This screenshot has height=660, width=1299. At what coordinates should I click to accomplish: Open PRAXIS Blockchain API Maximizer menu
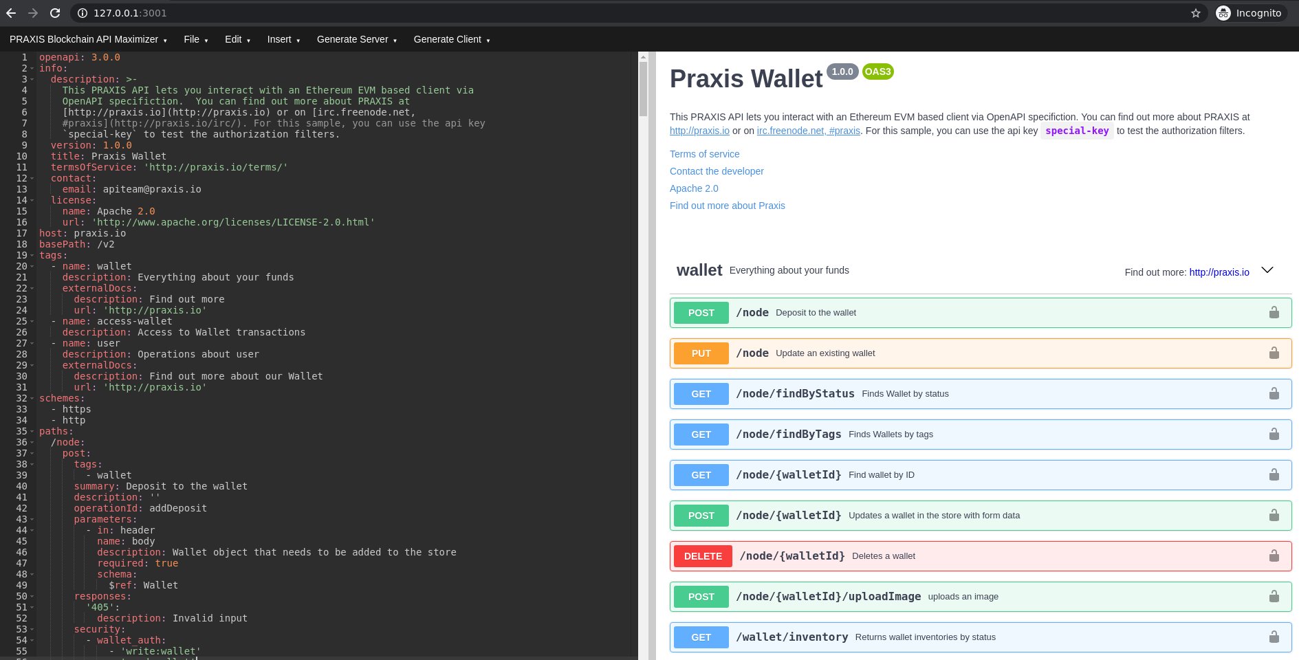[88, 39]
